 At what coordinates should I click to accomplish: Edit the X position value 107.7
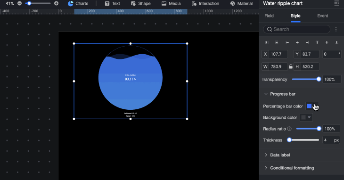pyautogui.click(x=278, y=54)
